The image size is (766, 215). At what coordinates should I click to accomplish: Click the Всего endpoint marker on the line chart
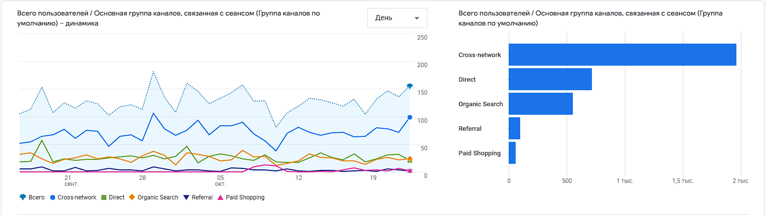410,86
